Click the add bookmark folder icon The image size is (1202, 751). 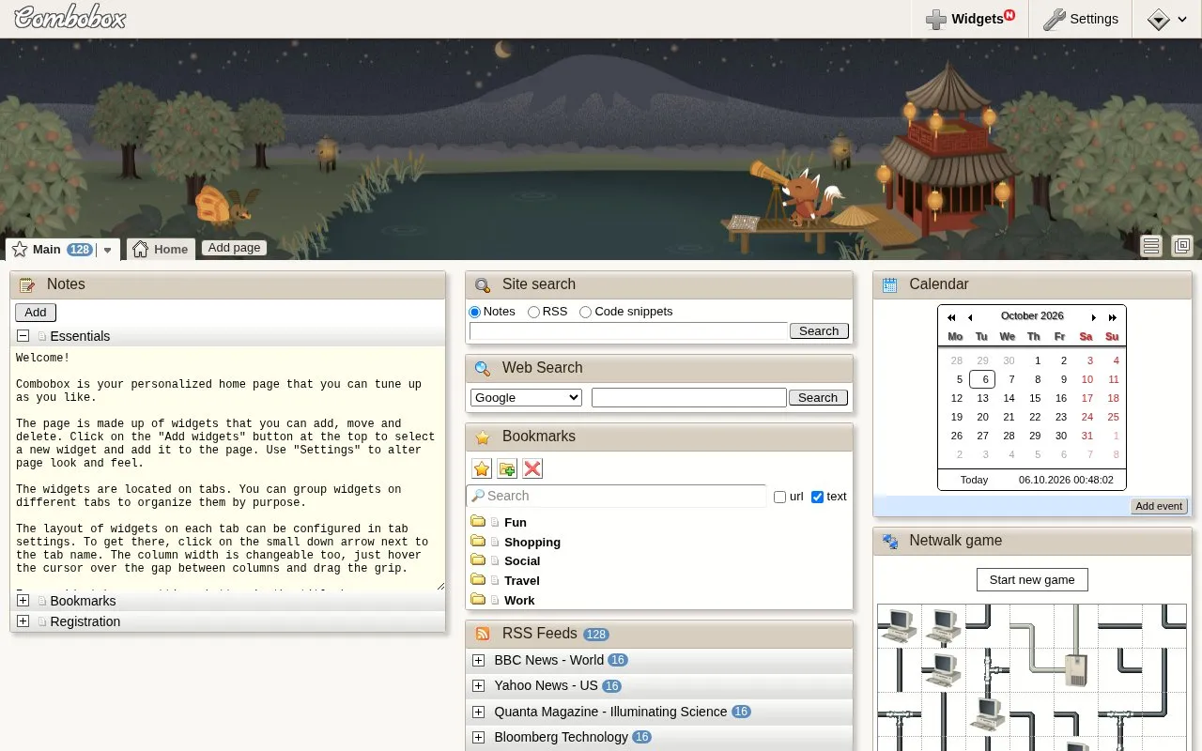tap(507, 468)
